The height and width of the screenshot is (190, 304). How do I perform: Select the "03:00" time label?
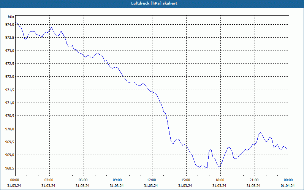point(49,180)
